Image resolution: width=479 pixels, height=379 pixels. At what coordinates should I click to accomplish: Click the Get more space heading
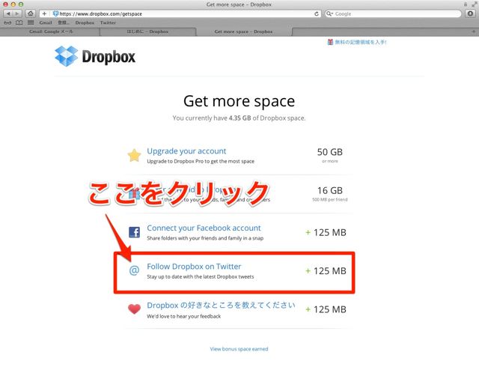coord(239,101)
